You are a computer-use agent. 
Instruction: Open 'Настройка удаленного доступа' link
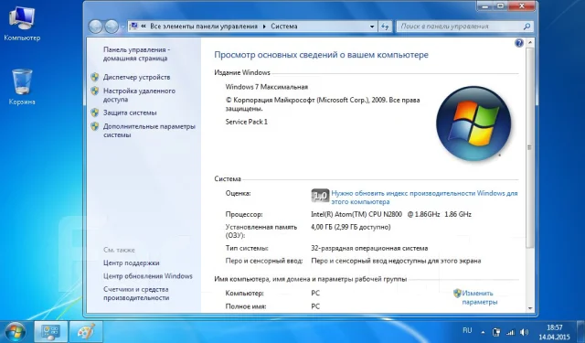[139, 95]
